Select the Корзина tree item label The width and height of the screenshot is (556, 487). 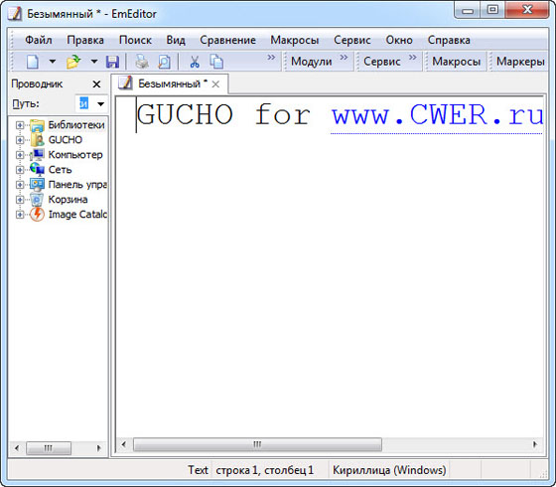click(68, 200)
